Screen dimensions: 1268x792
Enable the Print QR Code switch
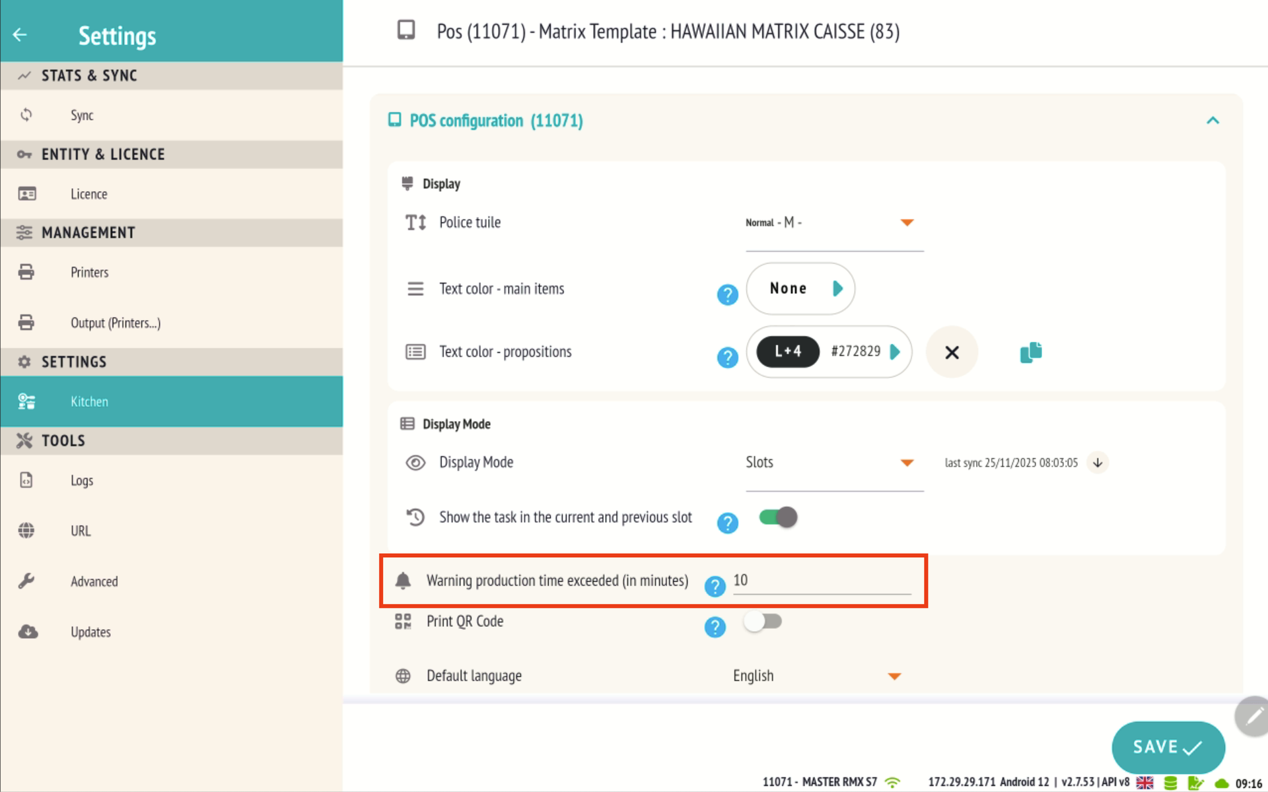(x=763, y=622)
